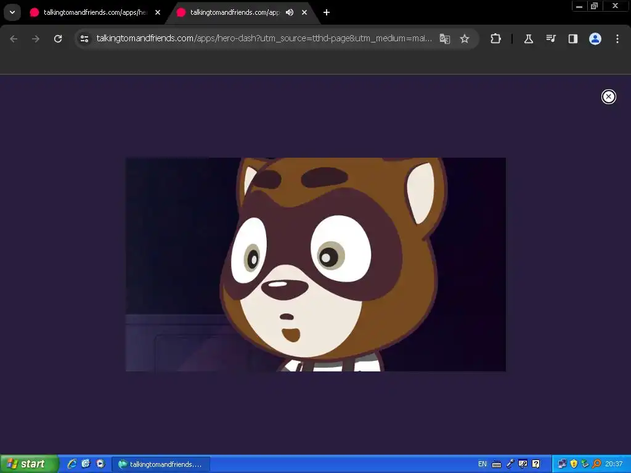Open the second quick launch icon

[x=86, y=464]
